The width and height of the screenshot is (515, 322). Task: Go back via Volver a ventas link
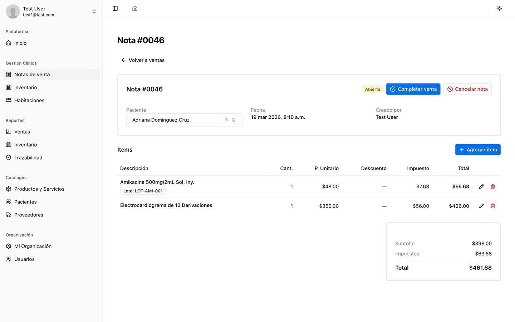143,60
